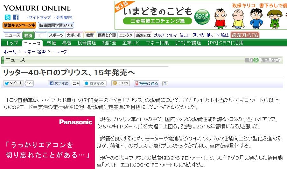287x169 pixels.
Task: Open the 働く link
Action: point(210,35)
